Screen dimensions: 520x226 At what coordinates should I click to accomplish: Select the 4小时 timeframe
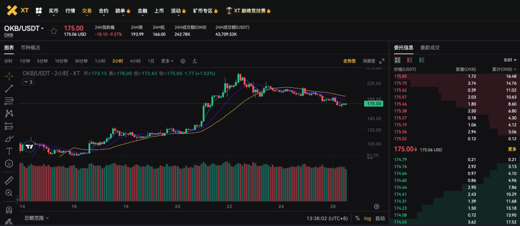[135, 61]
